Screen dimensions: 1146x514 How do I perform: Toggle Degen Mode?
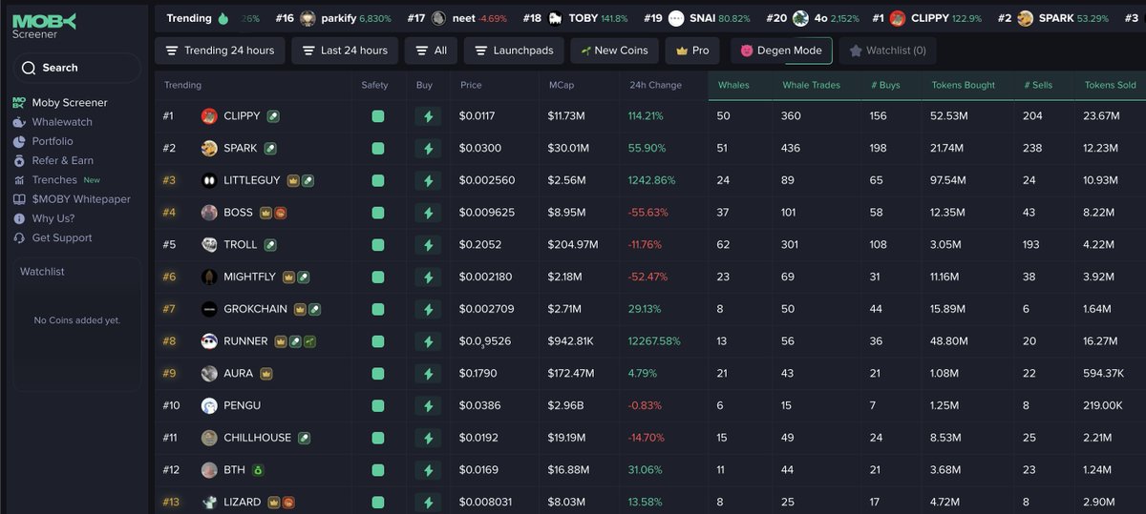pos(781,51)
